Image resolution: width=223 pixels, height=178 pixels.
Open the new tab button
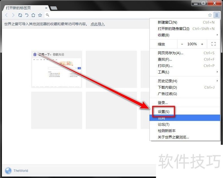tap(54, 8)
